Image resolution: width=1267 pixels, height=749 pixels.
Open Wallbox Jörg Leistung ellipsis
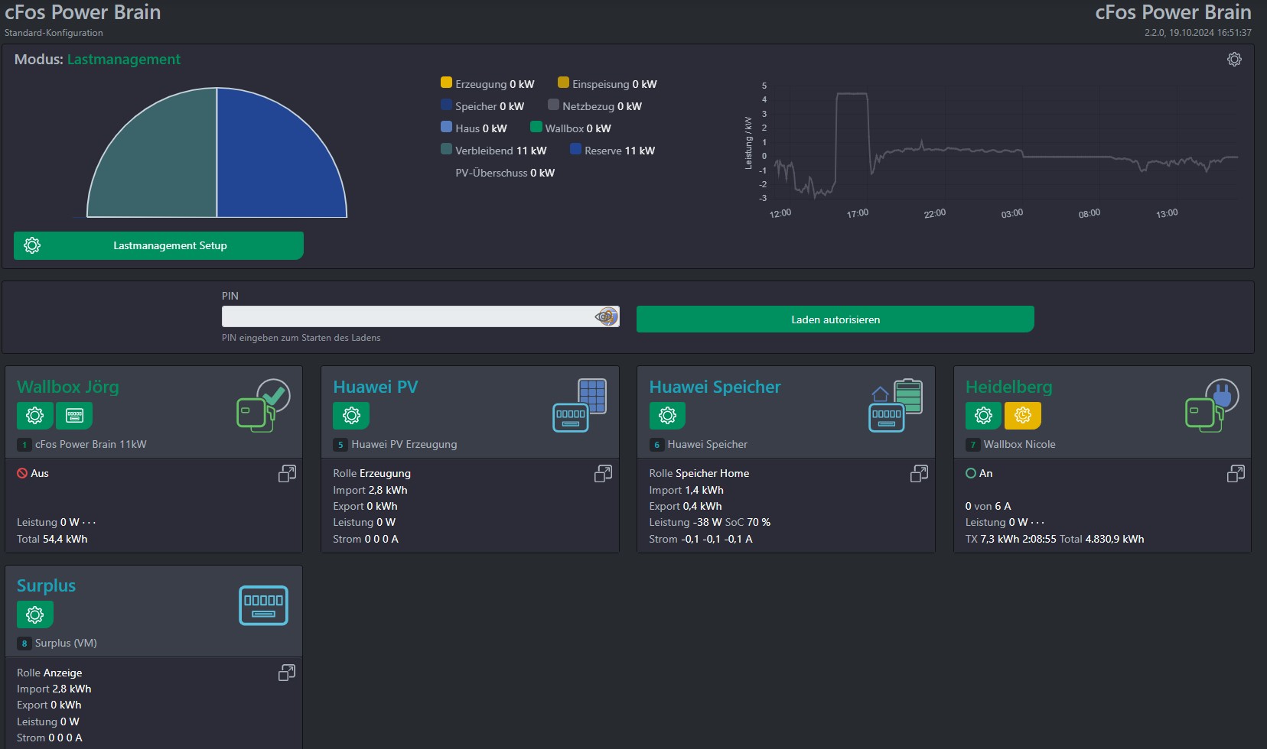pyautogui.click(x=90, y=523)
